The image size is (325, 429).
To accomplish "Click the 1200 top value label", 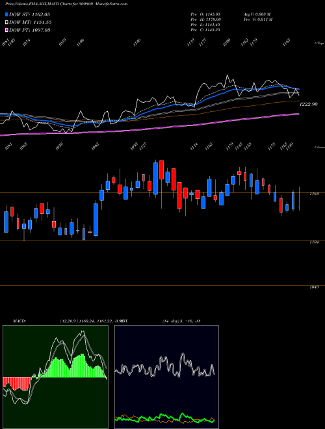I will tap(227, 42).
